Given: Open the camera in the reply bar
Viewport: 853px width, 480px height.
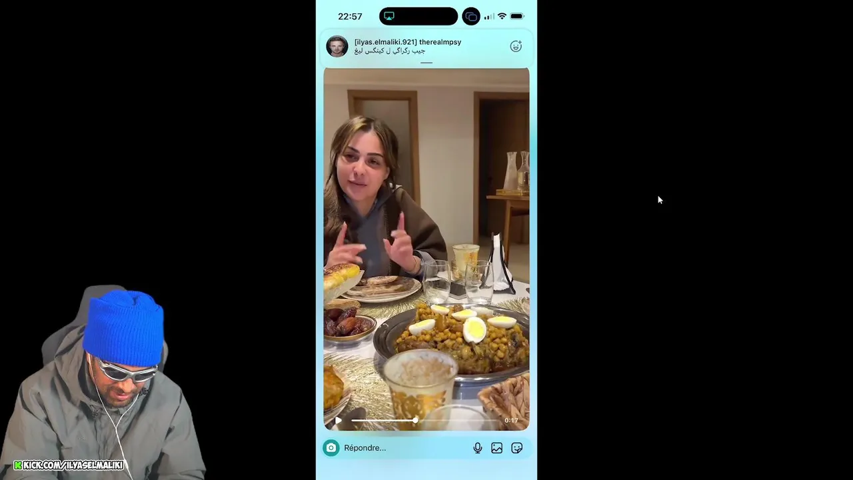Looking at the screenshot, I should (x=331, y=448).
